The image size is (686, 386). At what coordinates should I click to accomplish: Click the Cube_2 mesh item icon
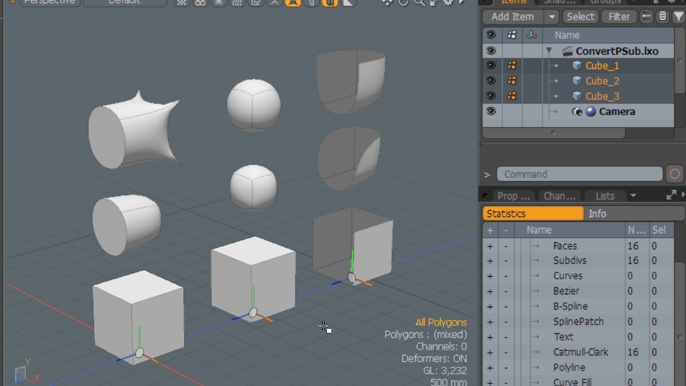577,81
